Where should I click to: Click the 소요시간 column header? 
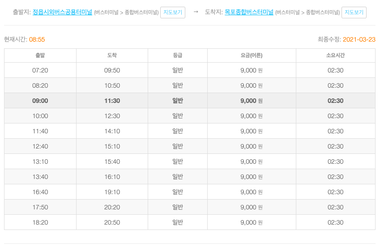pos(335,55)
